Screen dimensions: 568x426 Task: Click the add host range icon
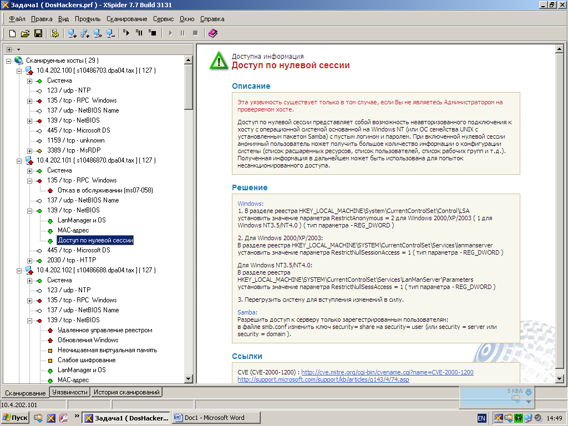pyautogui.click(x=85, y=33)
